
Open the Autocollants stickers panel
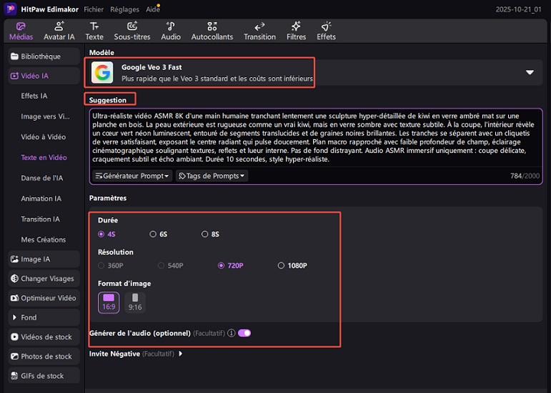point(212,31)
